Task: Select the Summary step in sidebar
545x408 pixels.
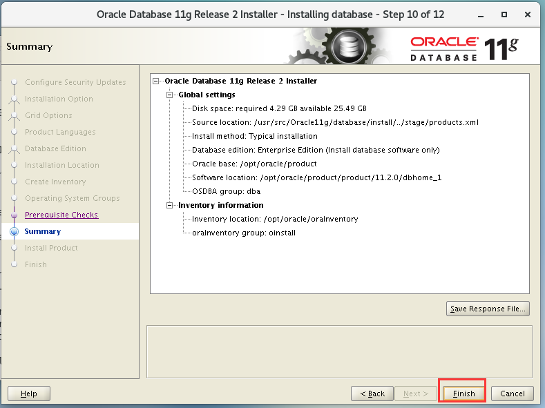Action: coord(43,231)
